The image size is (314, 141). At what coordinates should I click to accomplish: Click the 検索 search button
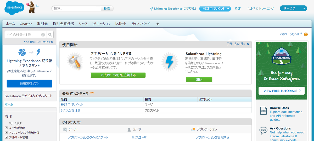[107, 9]
